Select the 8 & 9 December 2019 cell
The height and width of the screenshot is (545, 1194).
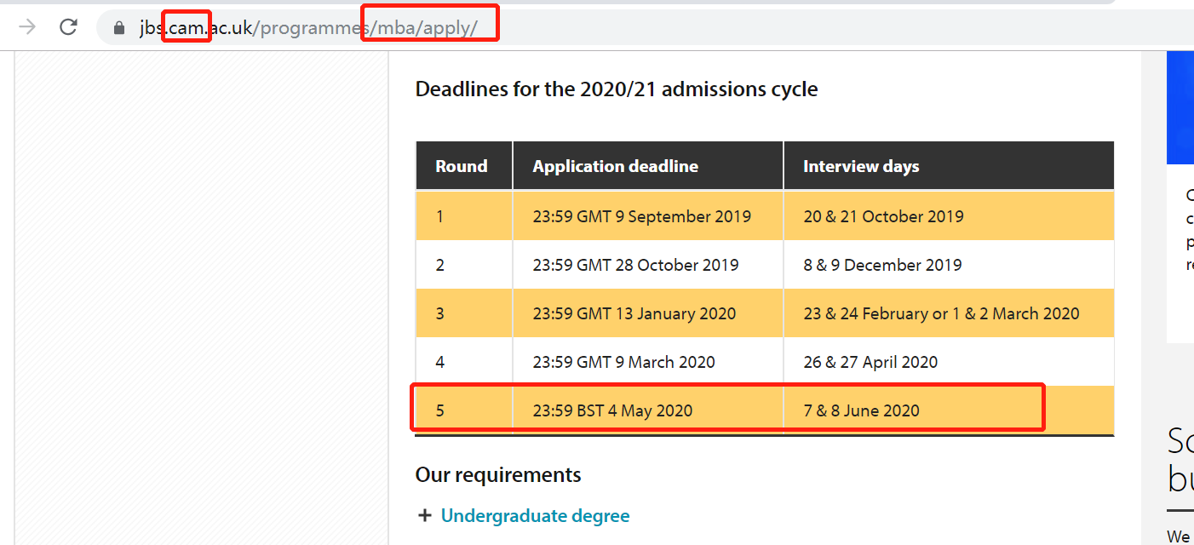pos(882,265)
